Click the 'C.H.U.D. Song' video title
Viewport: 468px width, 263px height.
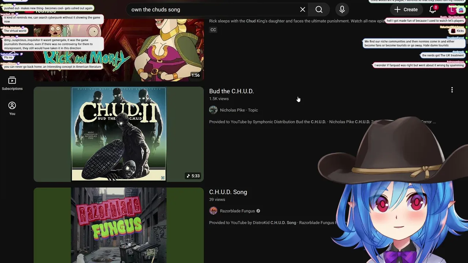(228, 192)
